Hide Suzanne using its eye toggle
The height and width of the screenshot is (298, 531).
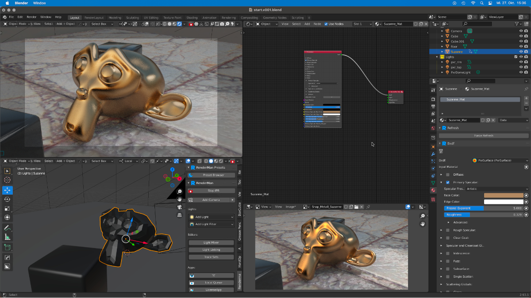521,52
